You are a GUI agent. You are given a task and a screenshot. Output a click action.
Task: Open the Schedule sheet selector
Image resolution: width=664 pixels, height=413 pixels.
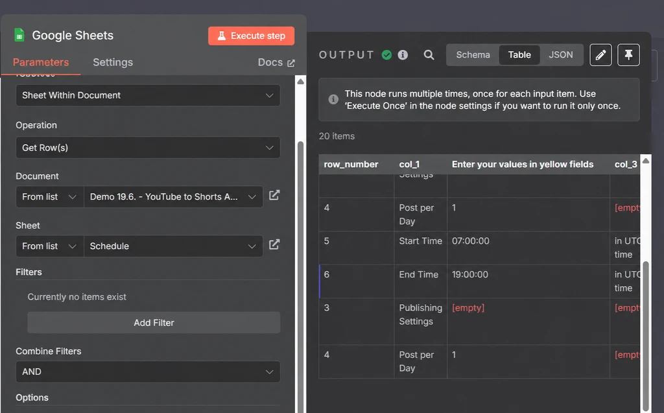[173, 246]
